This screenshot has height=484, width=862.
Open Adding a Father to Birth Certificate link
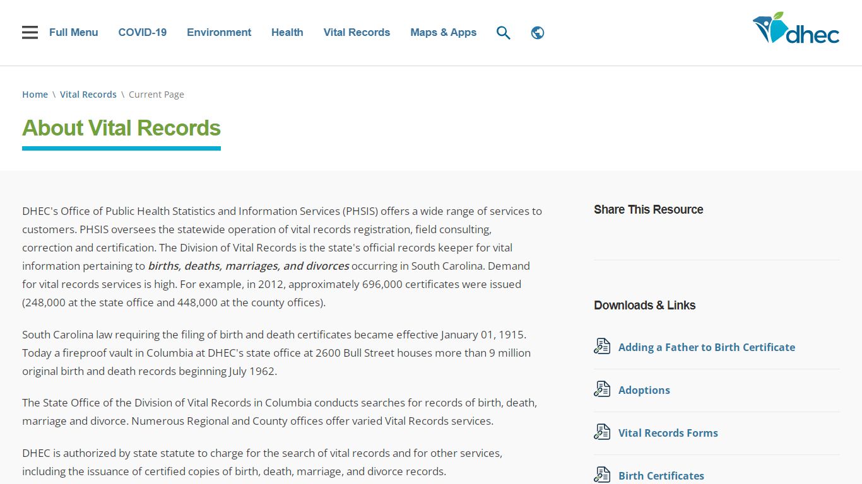707,347
